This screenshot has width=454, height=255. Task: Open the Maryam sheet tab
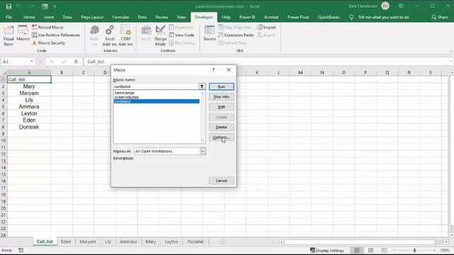(x=87, y=242)
